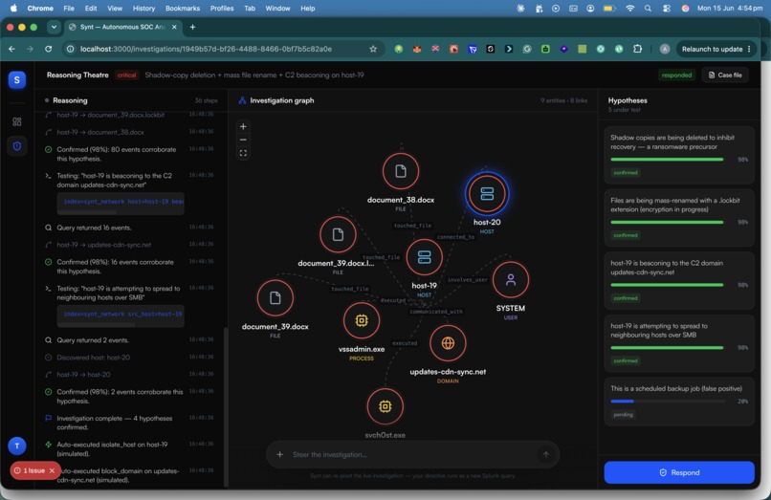Image resolution: width=771 pixels, height=500 pixels.
Task: Bookmark page with the star icon
Action: (x=373, y=49)
